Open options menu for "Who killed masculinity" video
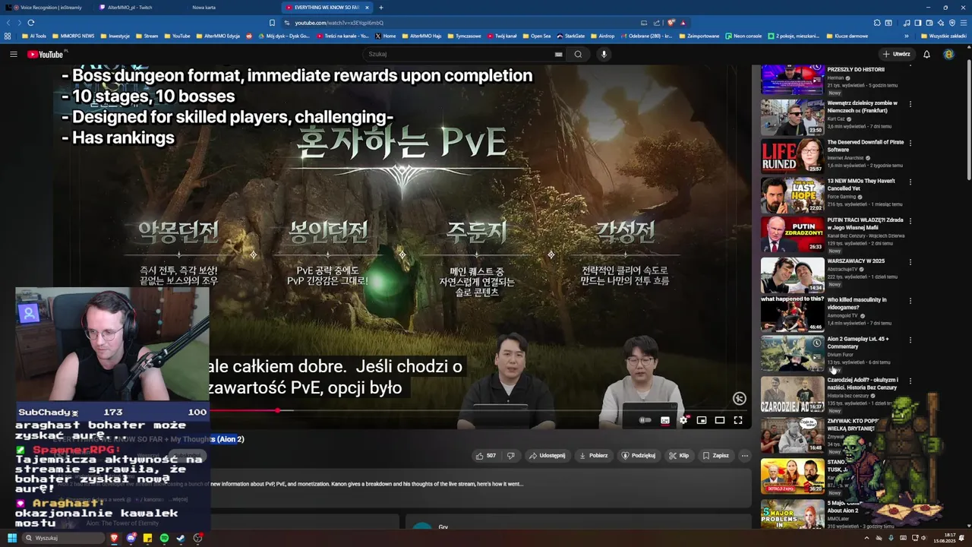This screenshot has width=972, height=547. pos(910,301)
